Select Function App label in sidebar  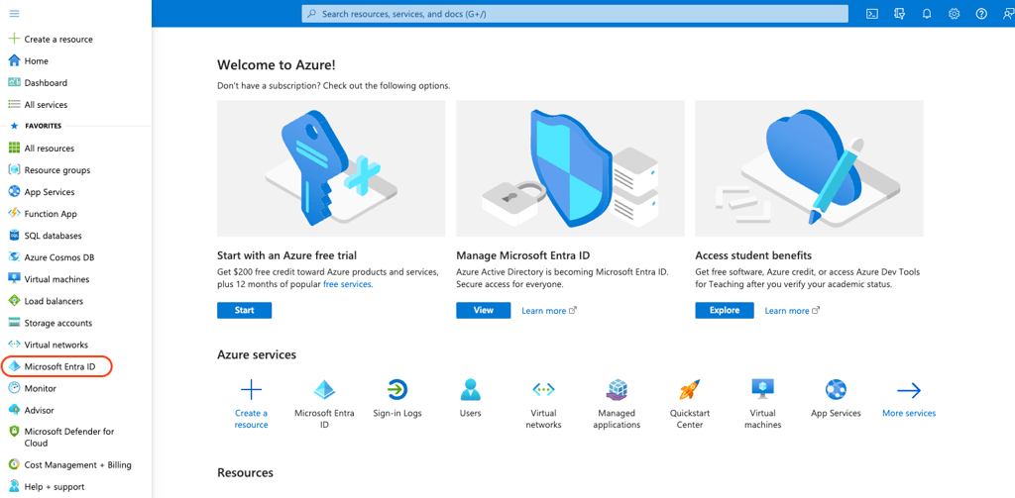(52, 214)
